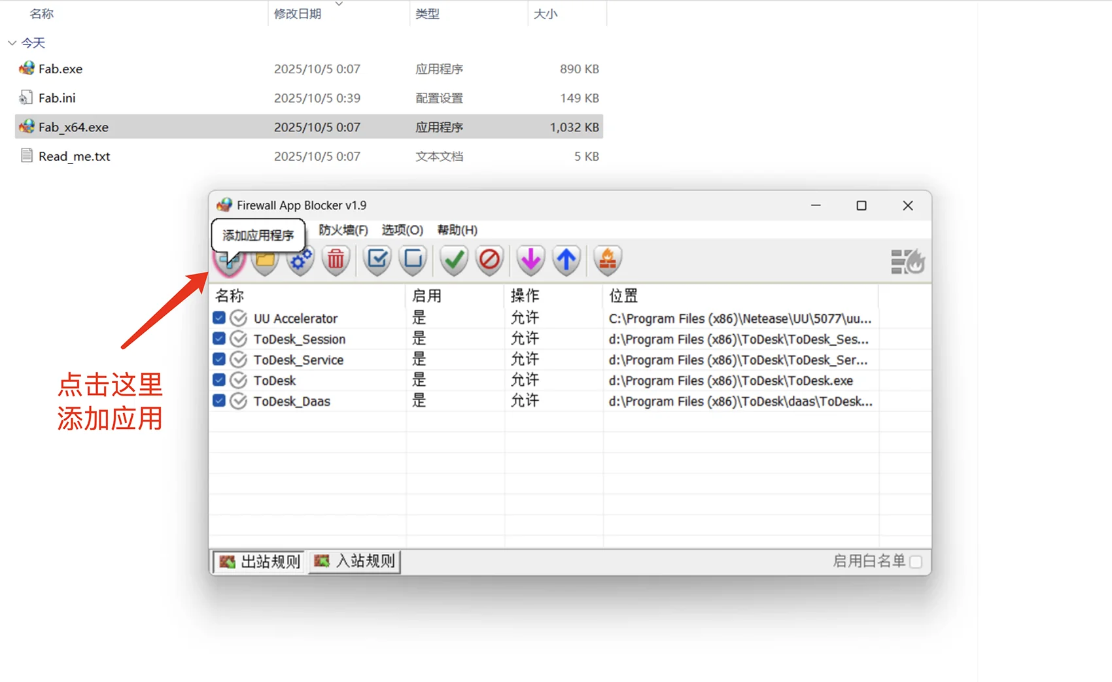Click the blue Enable checked-box toolbar icon
The height and width of the screenshot is (682, 1112).
(377, 260)
